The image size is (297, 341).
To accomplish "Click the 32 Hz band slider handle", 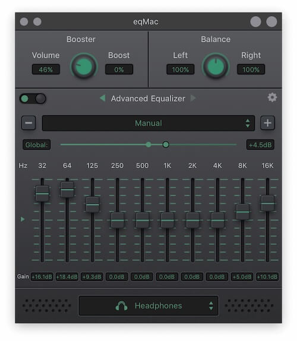I will pyautogui.click(x=42, y=194).
